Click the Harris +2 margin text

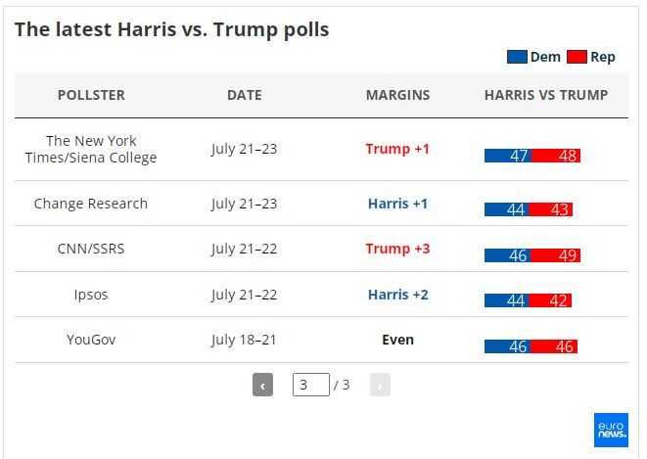397,295
